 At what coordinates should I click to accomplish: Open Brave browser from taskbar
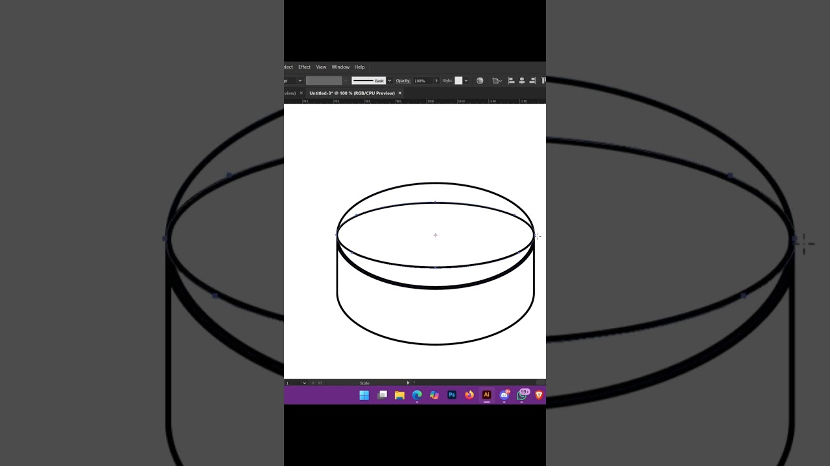click(x=539, y=395)
